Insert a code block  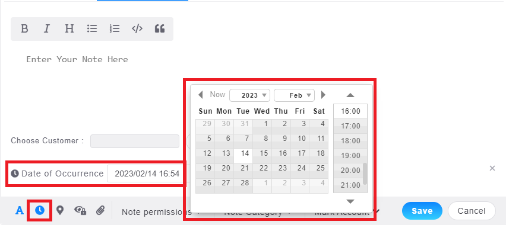click(x=137, y=28)
